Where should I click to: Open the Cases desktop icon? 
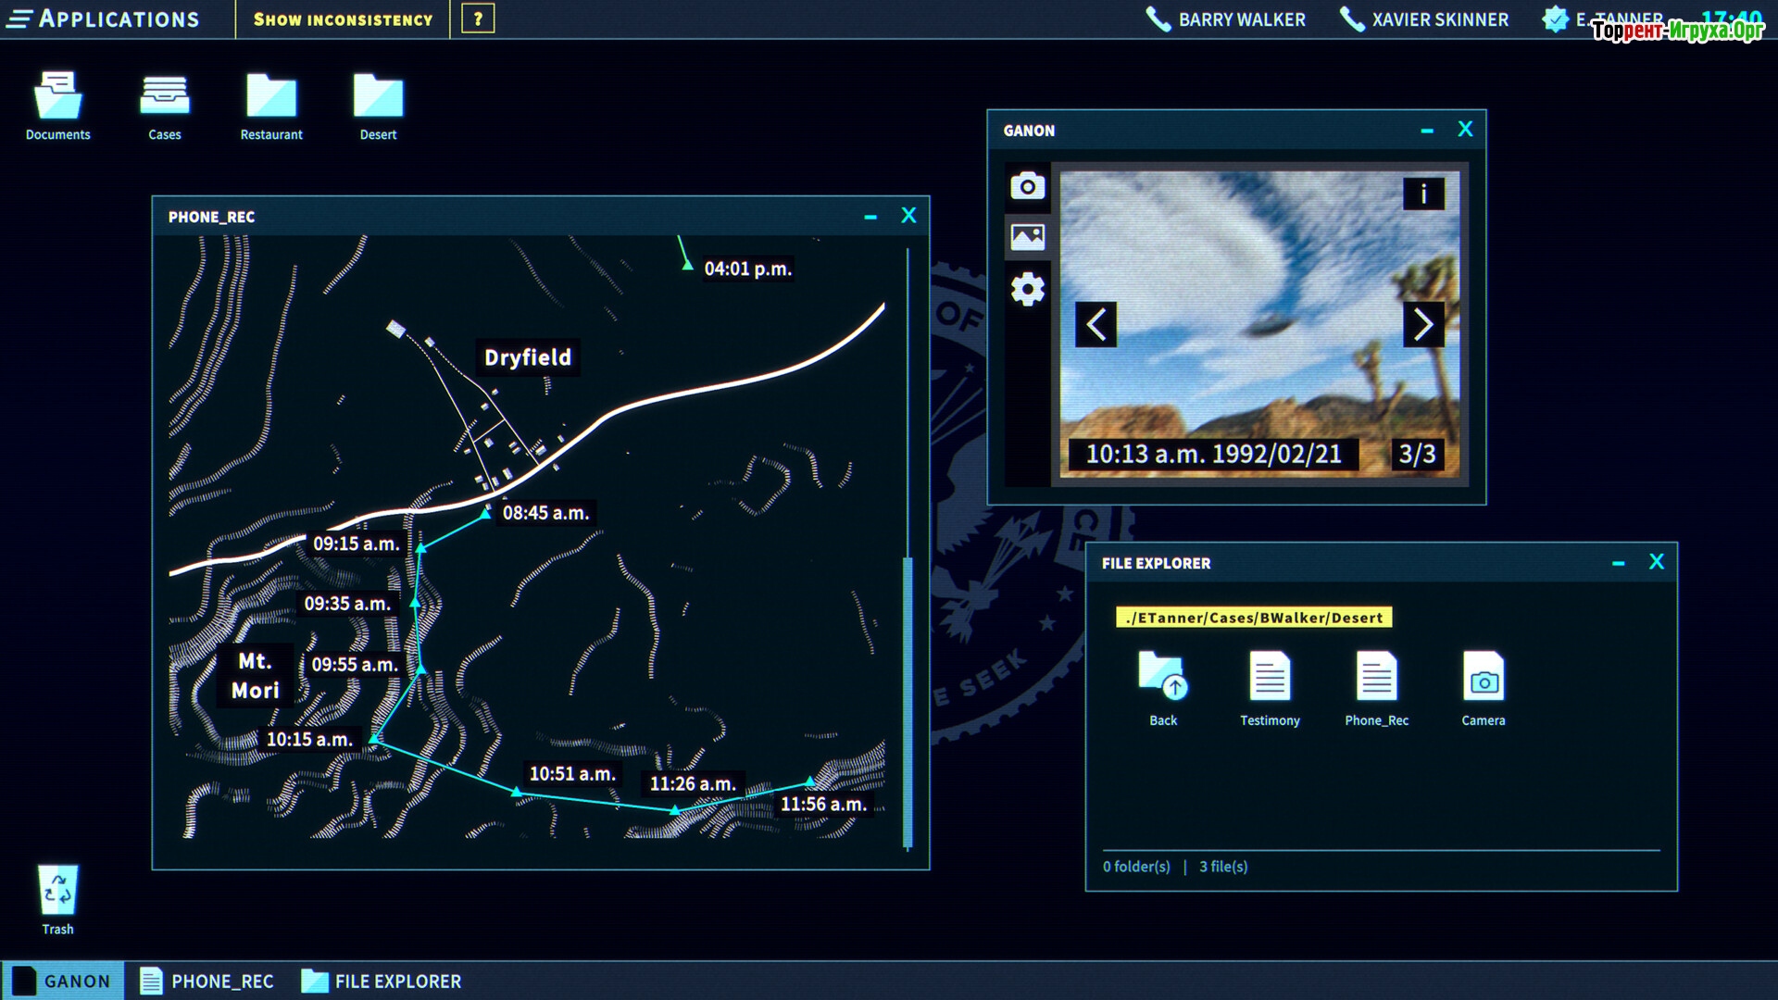(165, 97)
